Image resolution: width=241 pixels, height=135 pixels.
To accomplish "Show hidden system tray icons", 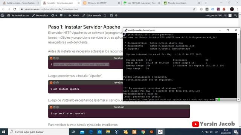I will tap(203, 132).
